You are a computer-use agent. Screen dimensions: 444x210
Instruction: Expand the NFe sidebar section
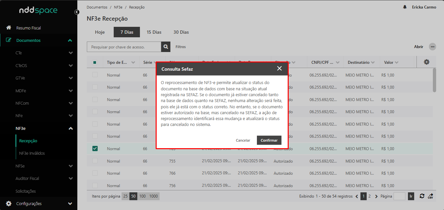coord(70,116)
